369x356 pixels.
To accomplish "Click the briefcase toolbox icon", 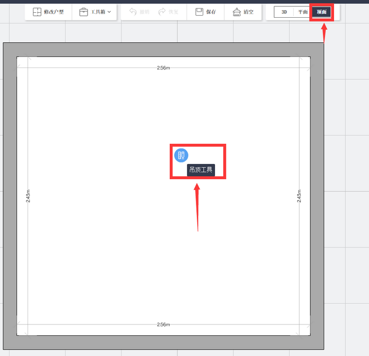I will [x=83, y=12].
